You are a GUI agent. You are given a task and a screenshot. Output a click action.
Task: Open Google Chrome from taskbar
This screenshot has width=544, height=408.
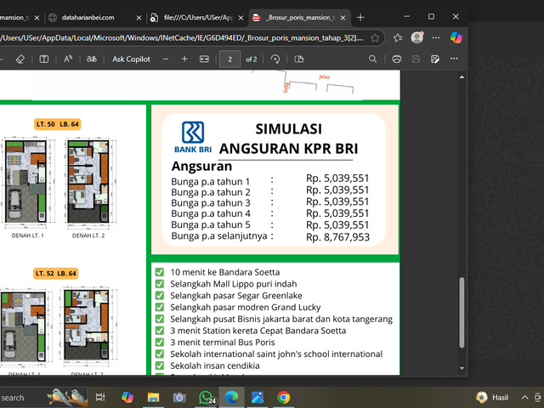click(283, 397)
